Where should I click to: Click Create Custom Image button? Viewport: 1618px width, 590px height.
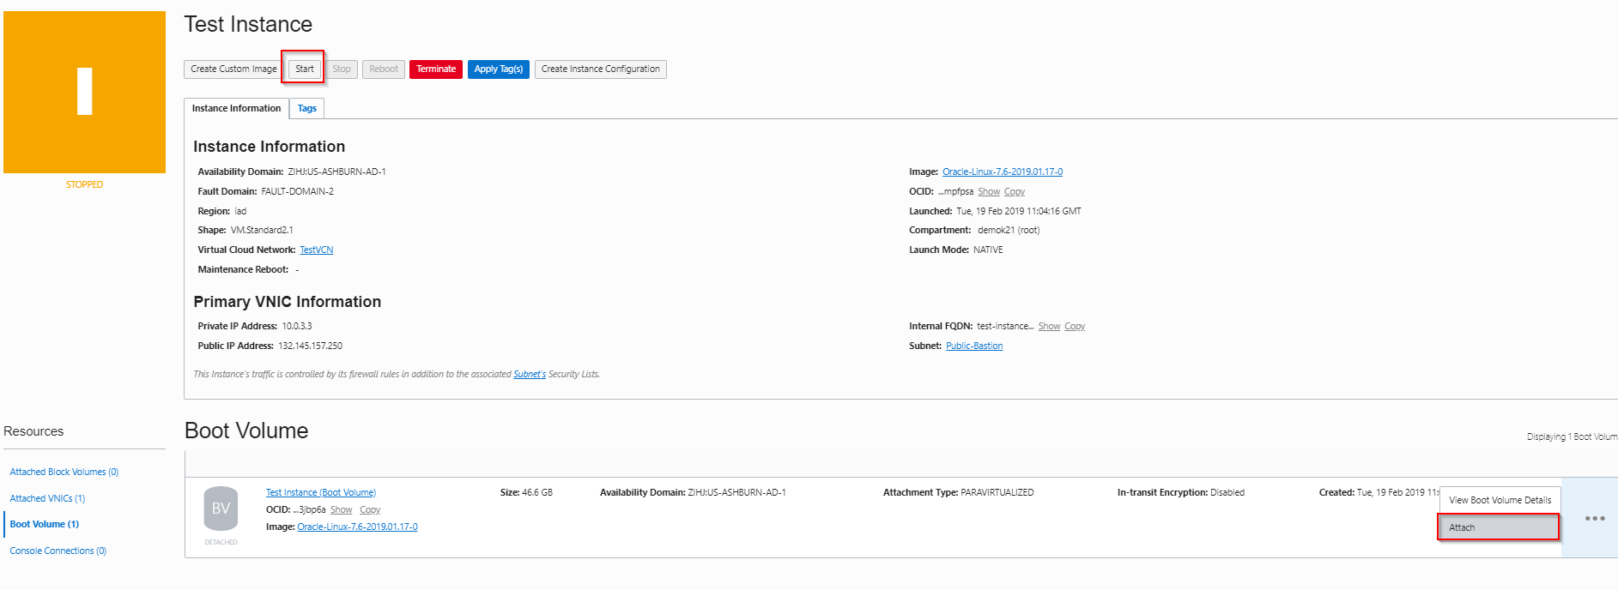click(x=233, y=69)
